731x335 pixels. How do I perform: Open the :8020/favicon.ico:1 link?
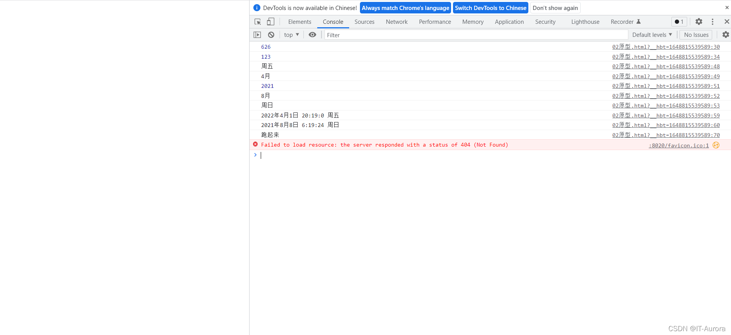click(679, 145)
